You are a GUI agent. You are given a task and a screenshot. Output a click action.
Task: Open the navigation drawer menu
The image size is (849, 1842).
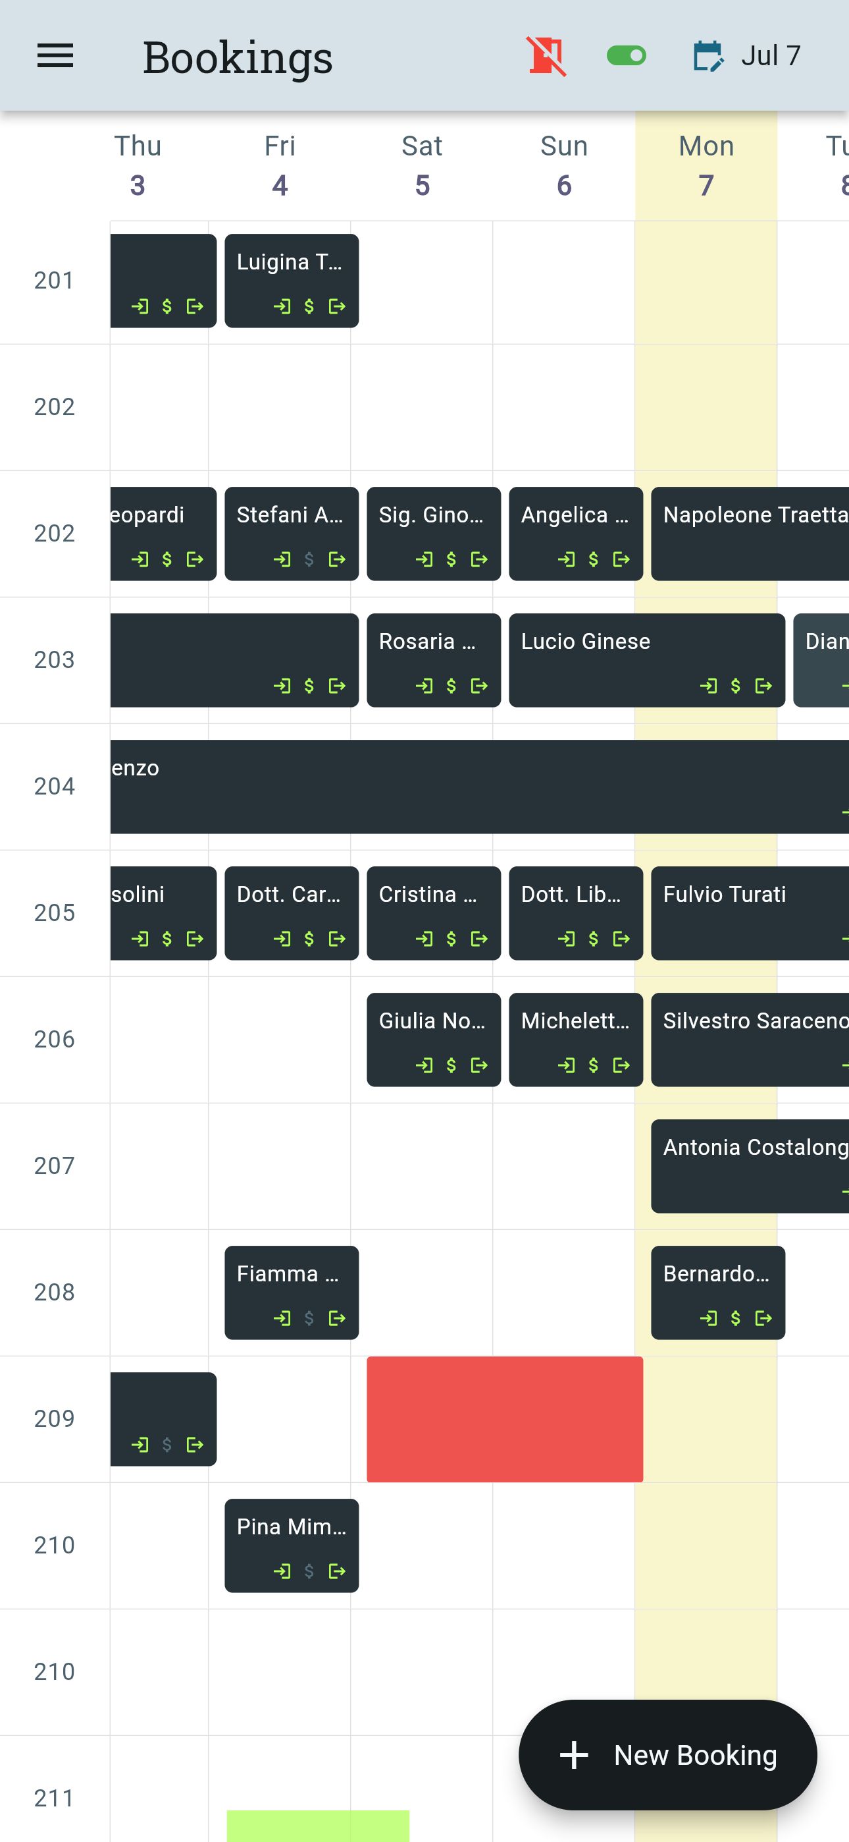pos(55,56)
